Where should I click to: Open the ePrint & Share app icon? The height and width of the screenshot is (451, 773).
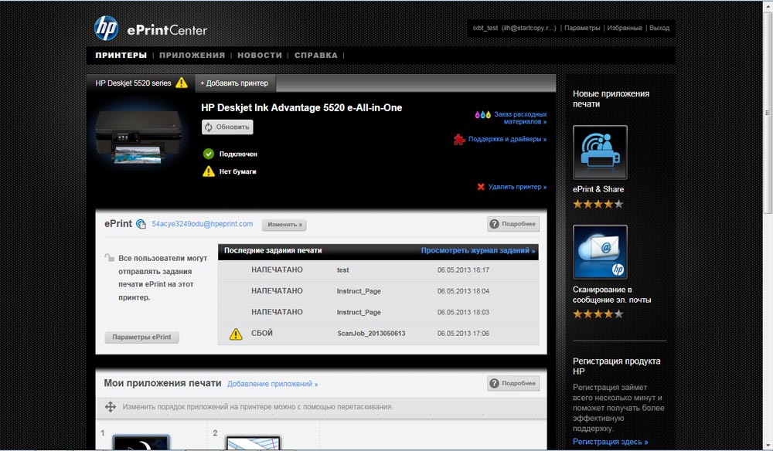click(x=600, y=152)
